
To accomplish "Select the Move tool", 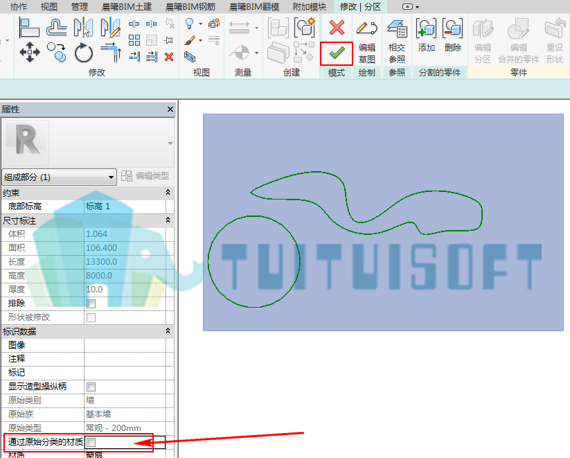I will coord(30,53).
